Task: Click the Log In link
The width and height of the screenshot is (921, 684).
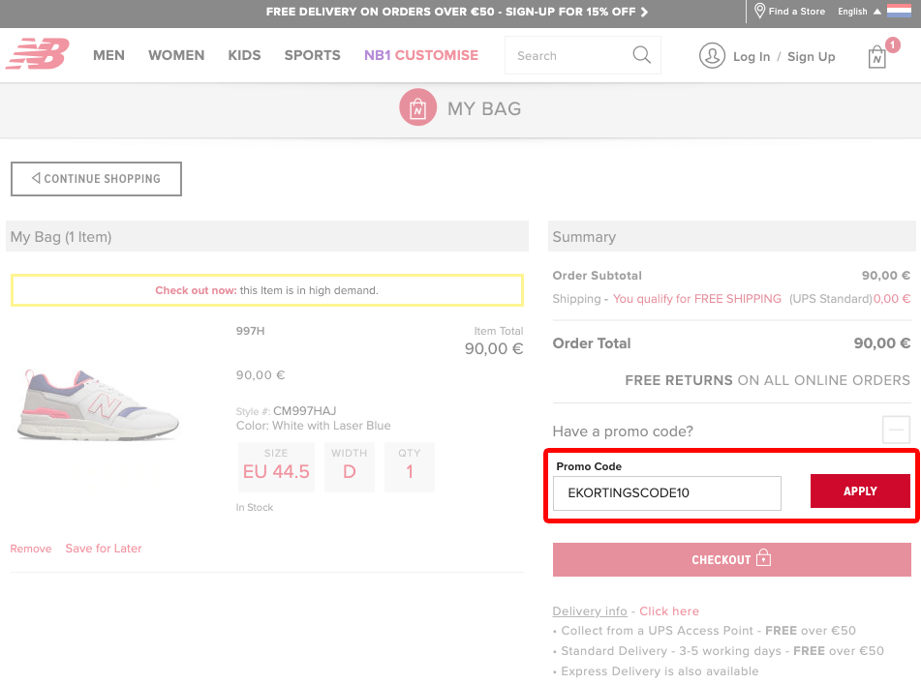Action: tap(752, 56)
